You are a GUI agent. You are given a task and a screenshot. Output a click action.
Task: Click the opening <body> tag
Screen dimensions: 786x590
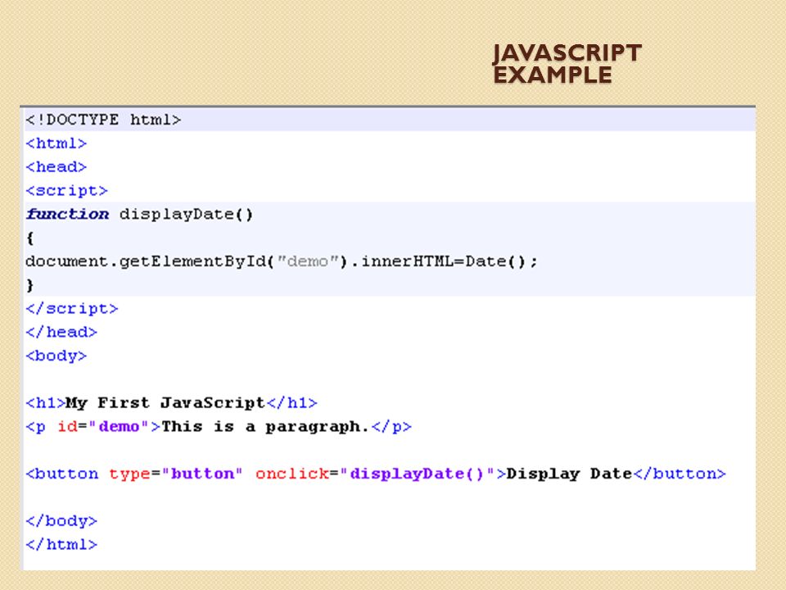[x=56, y=356]
